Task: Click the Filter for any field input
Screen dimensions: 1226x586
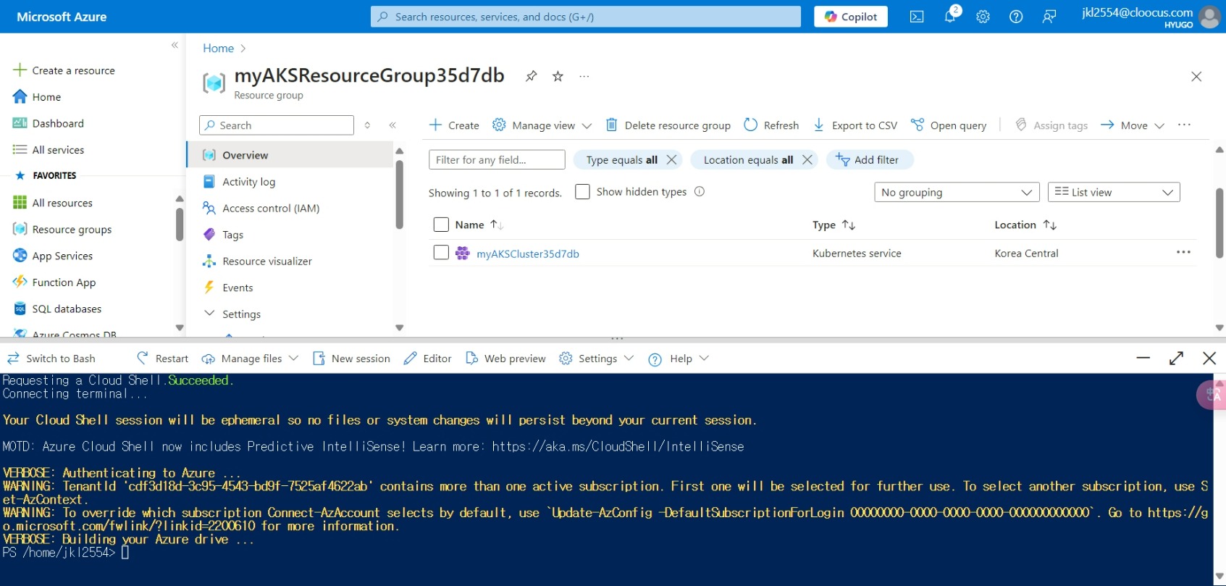Action: pyautogui.click(x=497, y=159)
